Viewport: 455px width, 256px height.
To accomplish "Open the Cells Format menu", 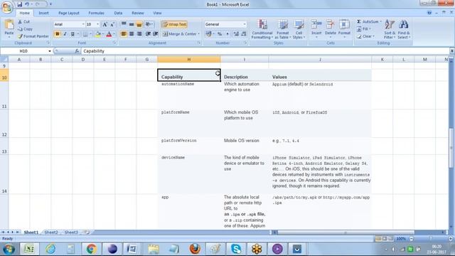I will 344,29.
